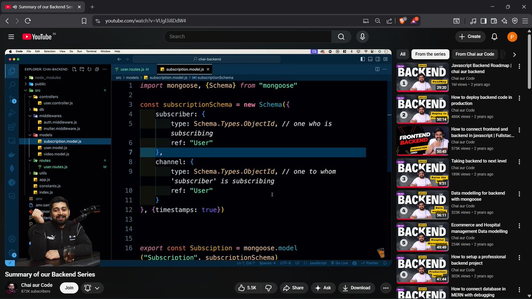Click the Download button
The image size is (532, 299).
point(357,287)
